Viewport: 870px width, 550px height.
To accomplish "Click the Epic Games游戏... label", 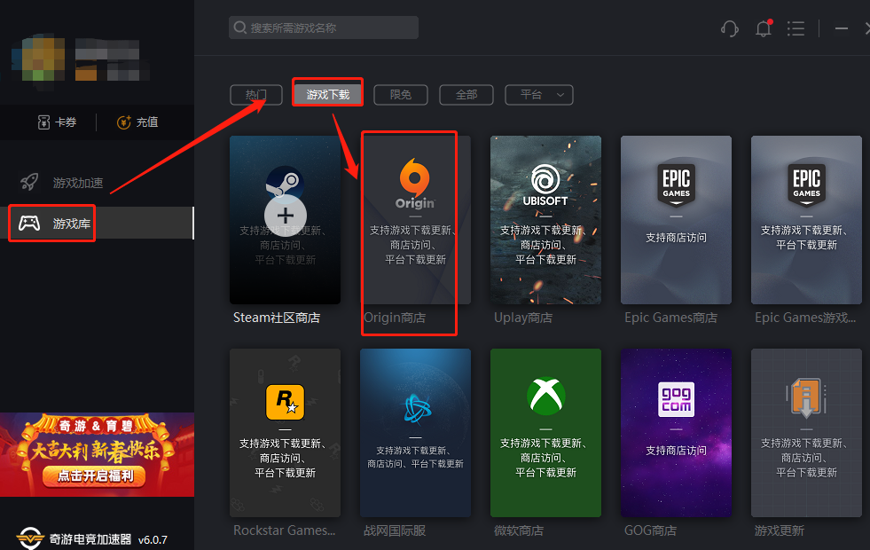I will coord(805,318).
